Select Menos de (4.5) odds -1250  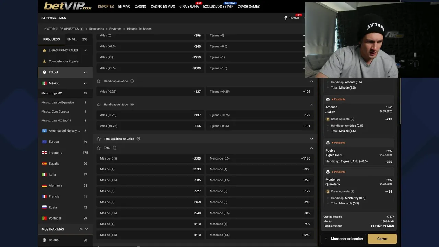tap(260, 235)
